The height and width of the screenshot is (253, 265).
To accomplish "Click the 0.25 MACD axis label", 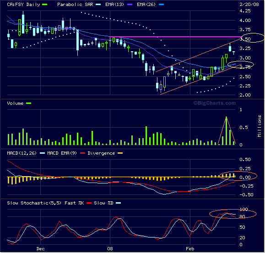I will (245, 168).
